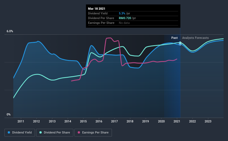Select the 2011 label on the x-axis
Image resolution: width=228 pixels, height=141 pixels.
21,121
